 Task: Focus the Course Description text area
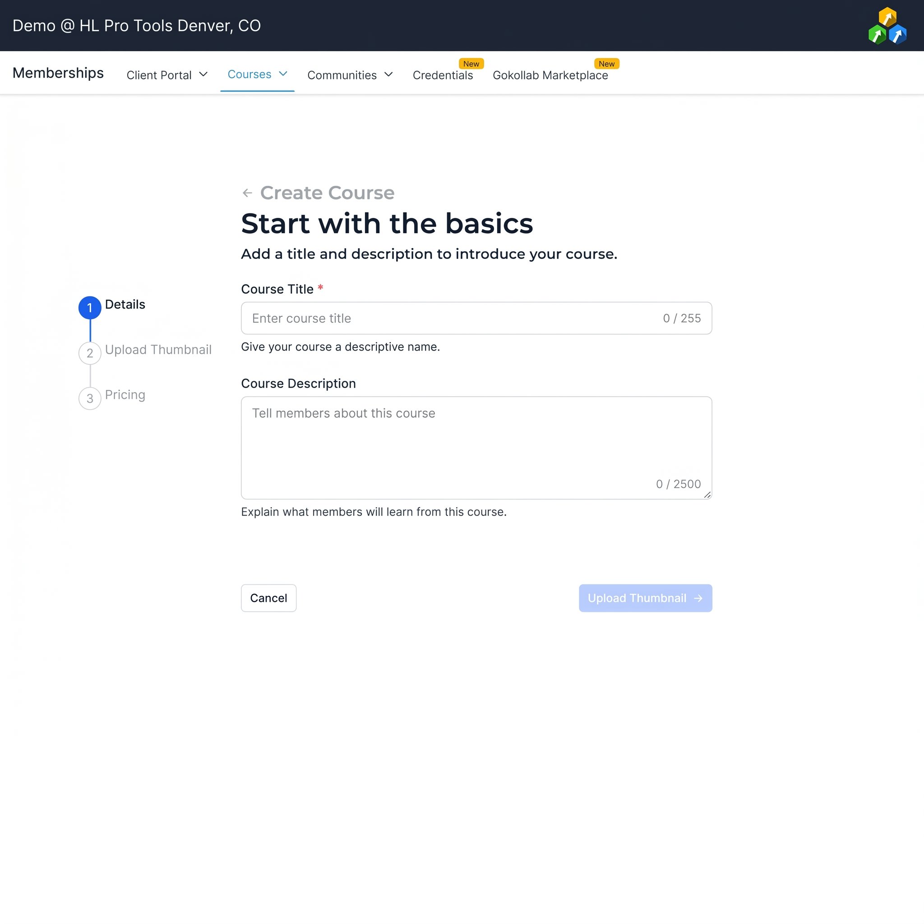pos(476,448)
